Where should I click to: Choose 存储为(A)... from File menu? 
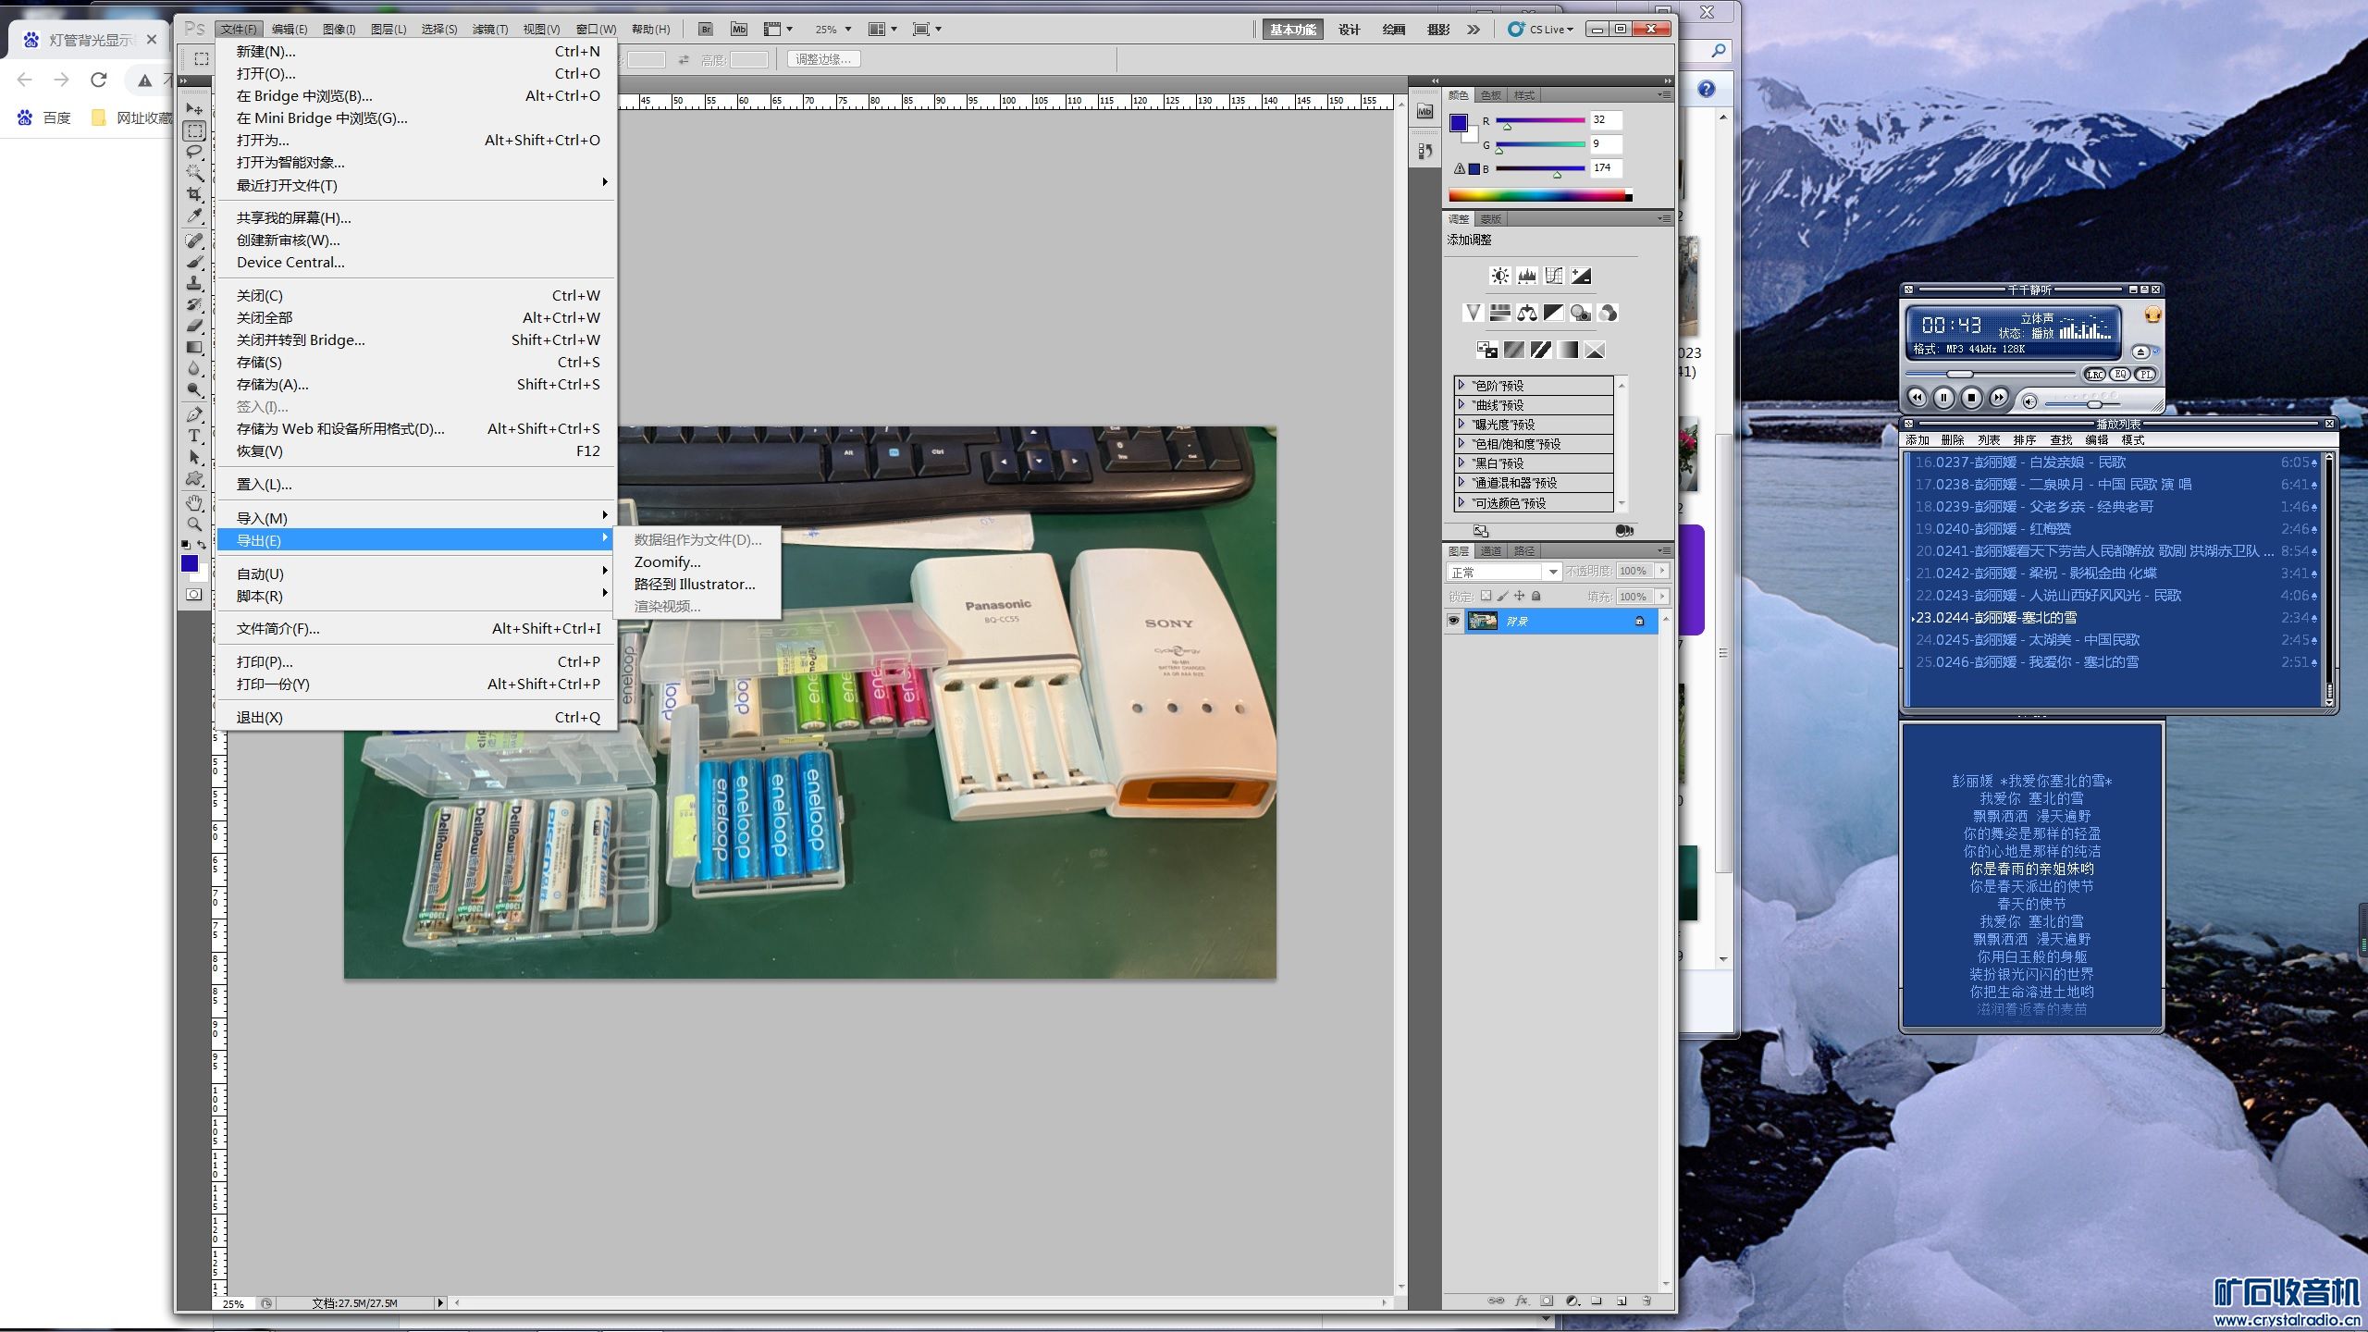click(x=273, y=384)
